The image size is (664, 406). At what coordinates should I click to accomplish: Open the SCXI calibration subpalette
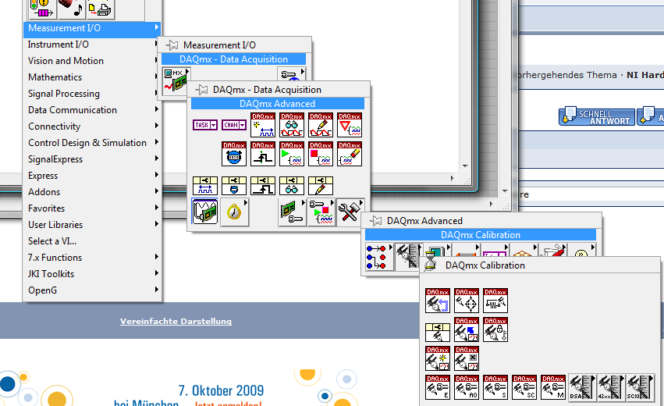[640, 387]
